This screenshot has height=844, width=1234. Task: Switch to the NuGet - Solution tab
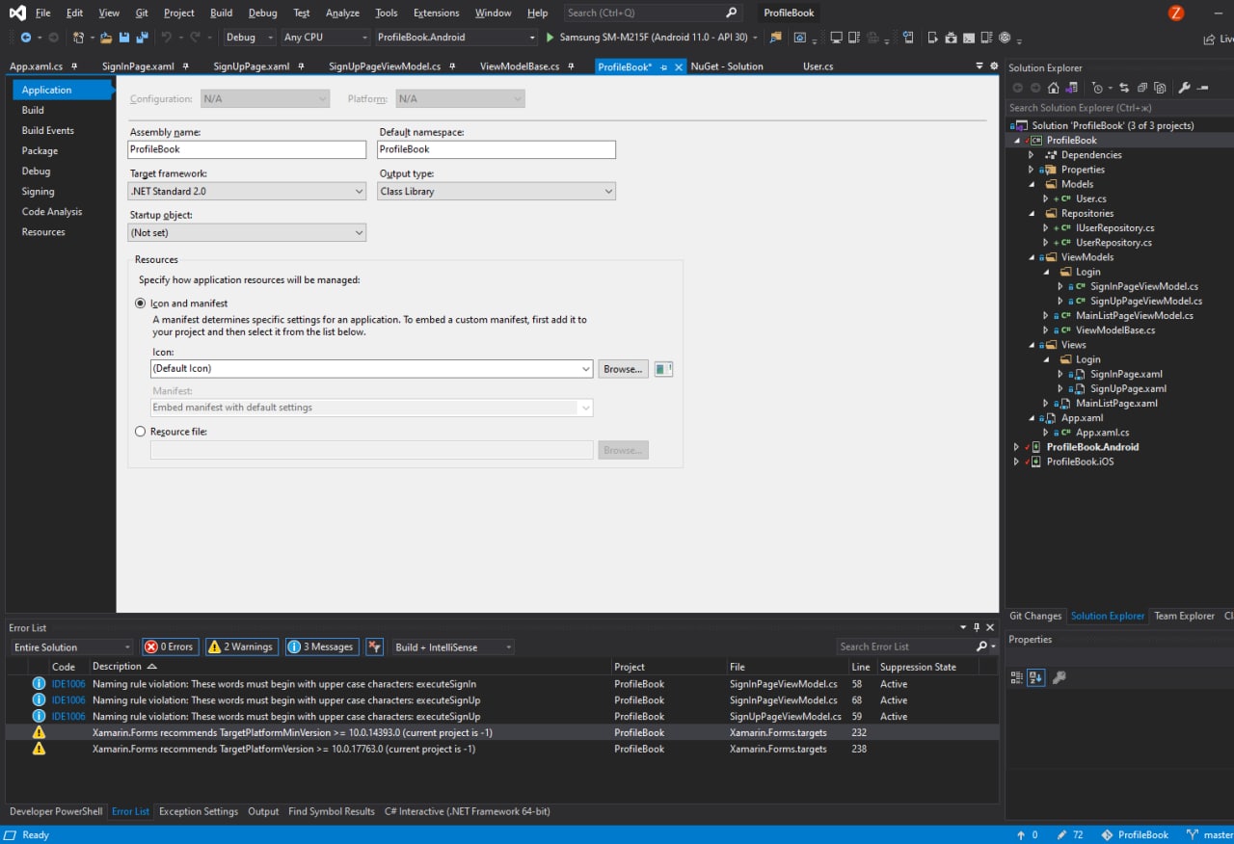pyautogui.click(x=727, y=66)
